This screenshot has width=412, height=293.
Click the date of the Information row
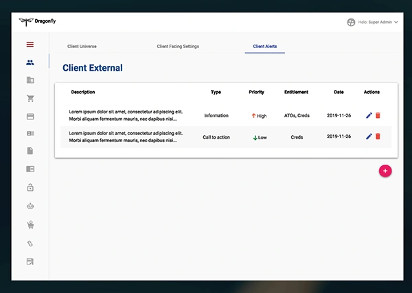point(339,115)
